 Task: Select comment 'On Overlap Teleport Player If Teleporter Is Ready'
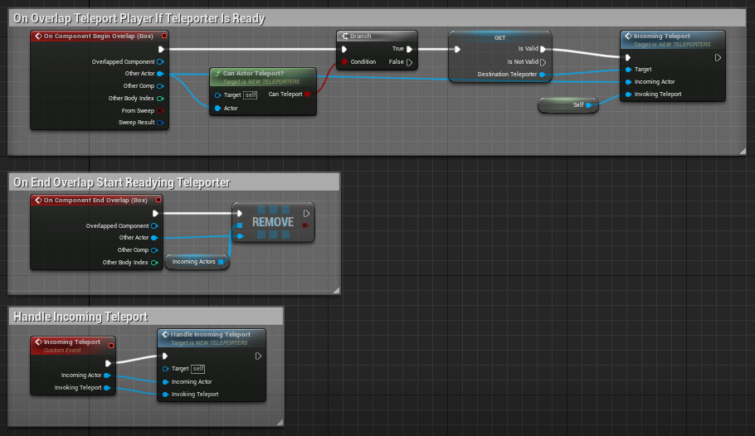point(377,18)
